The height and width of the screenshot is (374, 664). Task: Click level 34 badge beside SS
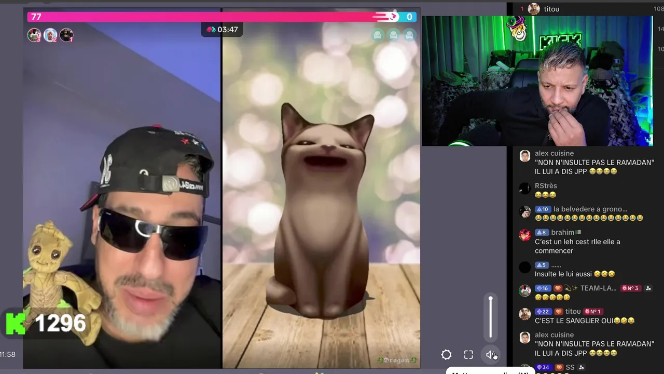tap(543, 367)
